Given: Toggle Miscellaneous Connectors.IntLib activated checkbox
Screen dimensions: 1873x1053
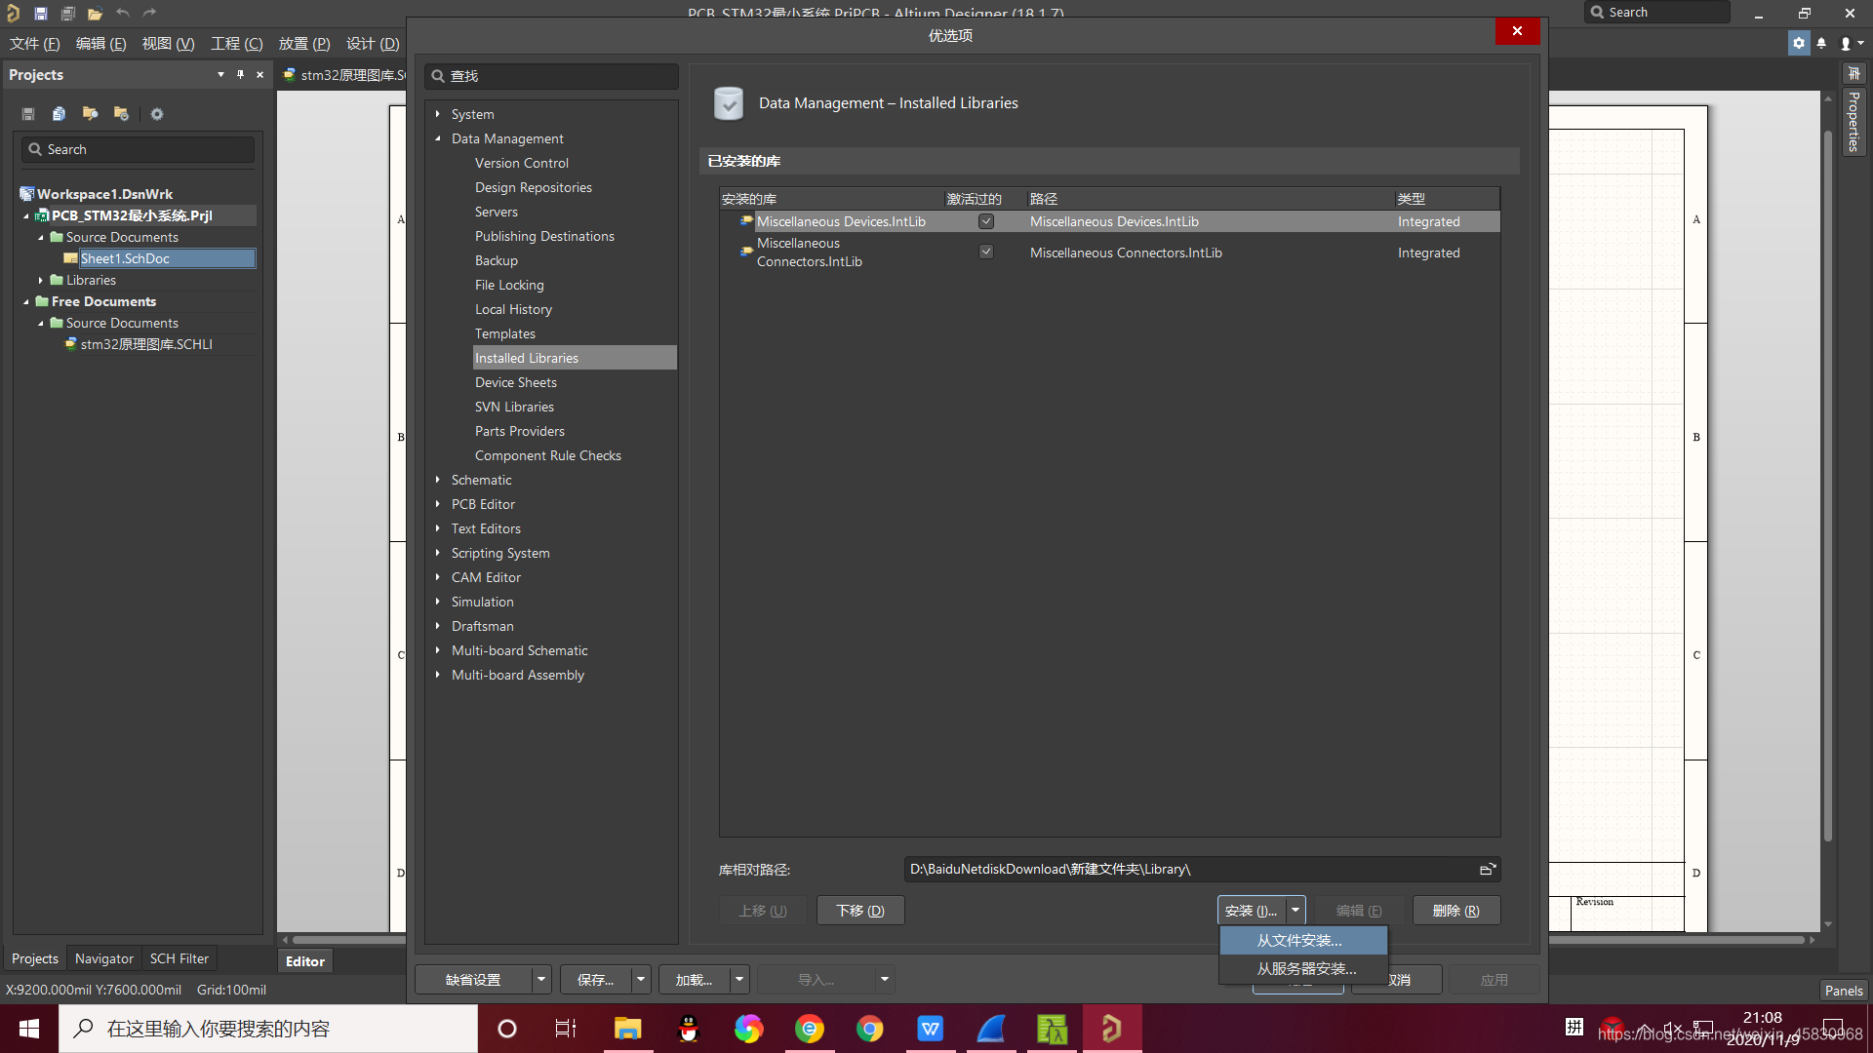Looking at the screenshot, I should [x=986, y=252].
